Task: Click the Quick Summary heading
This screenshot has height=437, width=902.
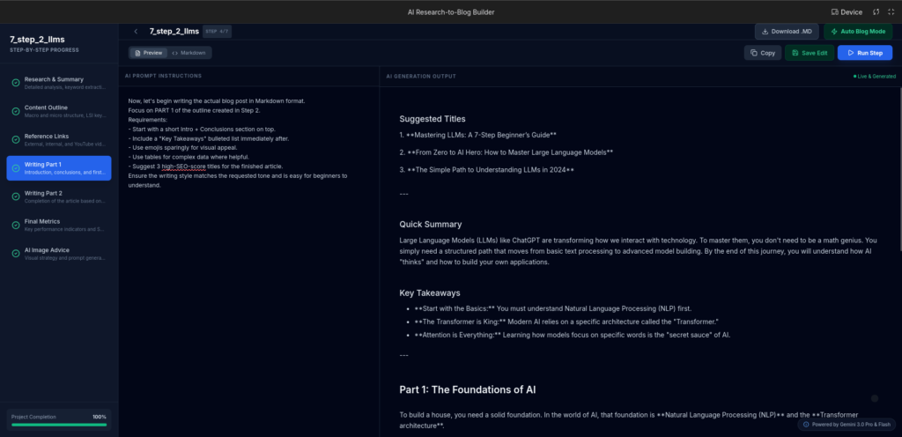Action: (430, 225)
